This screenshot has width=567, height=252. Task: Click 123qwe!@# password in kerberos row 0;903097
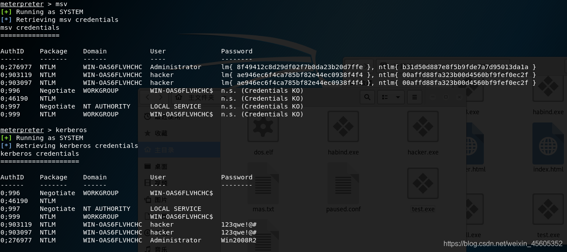[239, 232]
